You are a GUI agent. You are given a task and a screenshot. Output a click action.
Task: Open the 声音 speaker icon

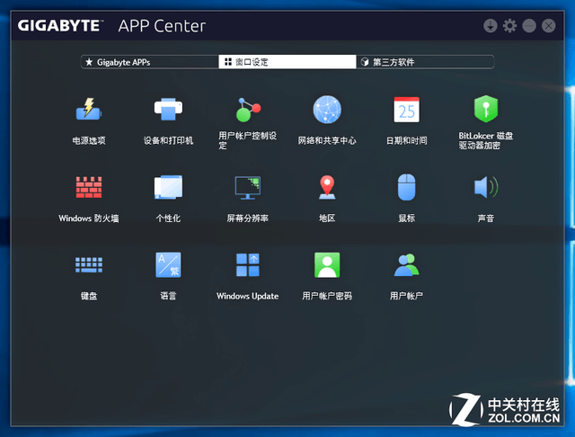pyautogui.click(x=485, y=187)
